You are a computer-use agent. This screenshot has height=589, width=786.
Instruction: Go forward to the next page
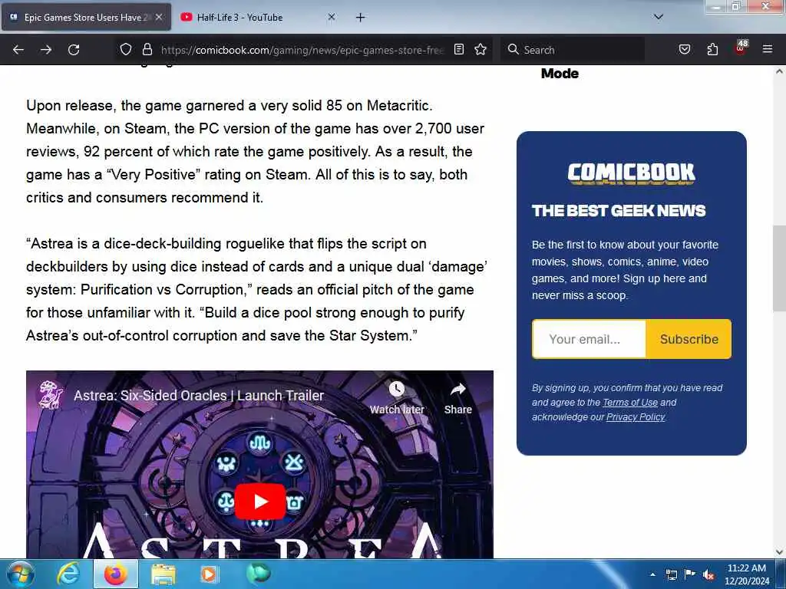[x=46, y=50]
